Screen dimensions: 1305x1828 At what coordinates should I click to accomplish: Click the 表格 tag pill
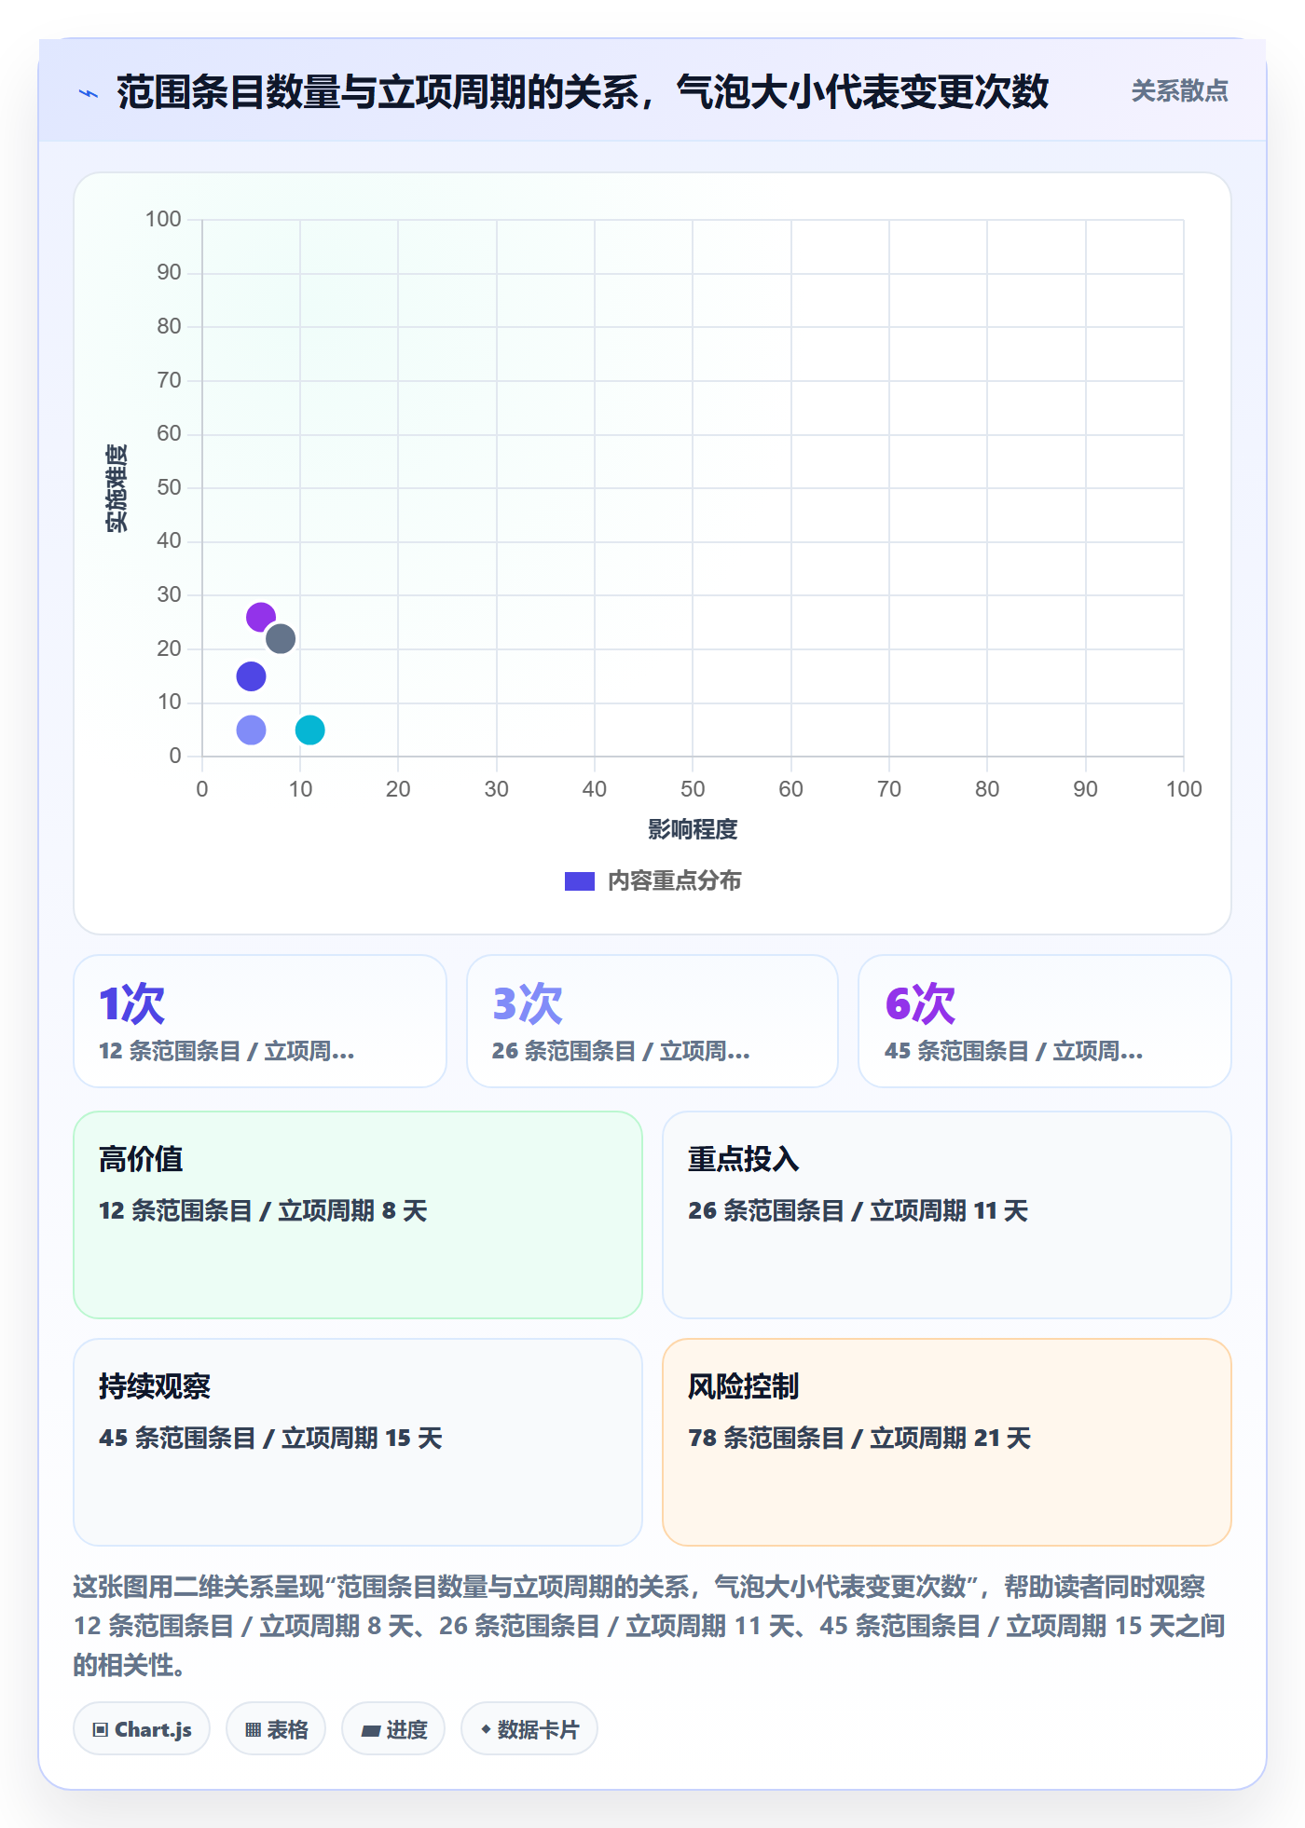coord(276,1729)
